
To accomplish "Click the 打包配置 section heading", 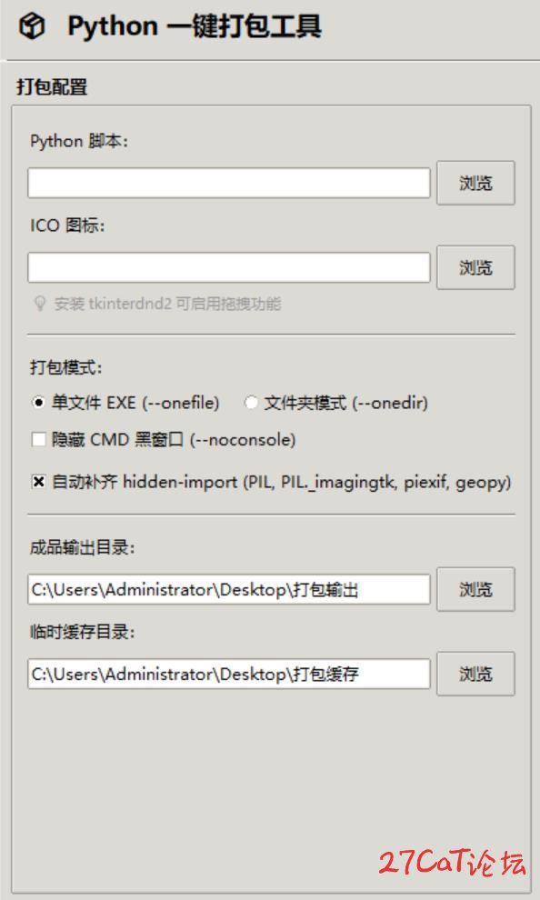I will 52,87.
